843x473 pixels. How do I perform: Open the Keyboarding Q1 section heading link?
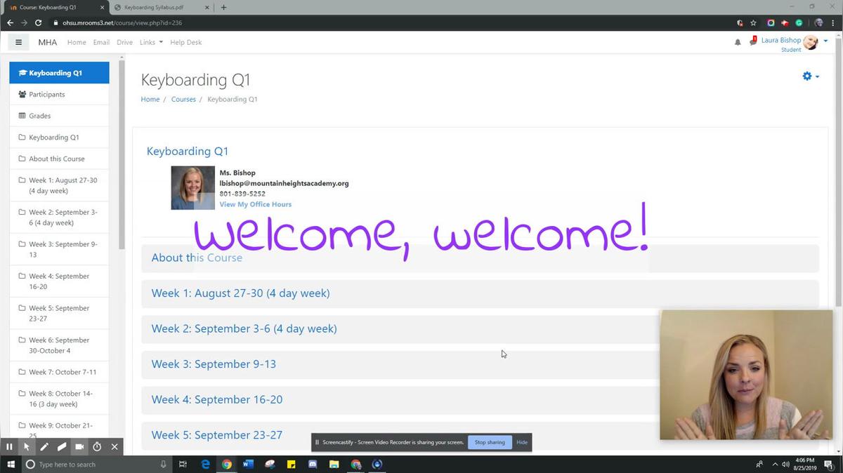click(x=188, y=151)
